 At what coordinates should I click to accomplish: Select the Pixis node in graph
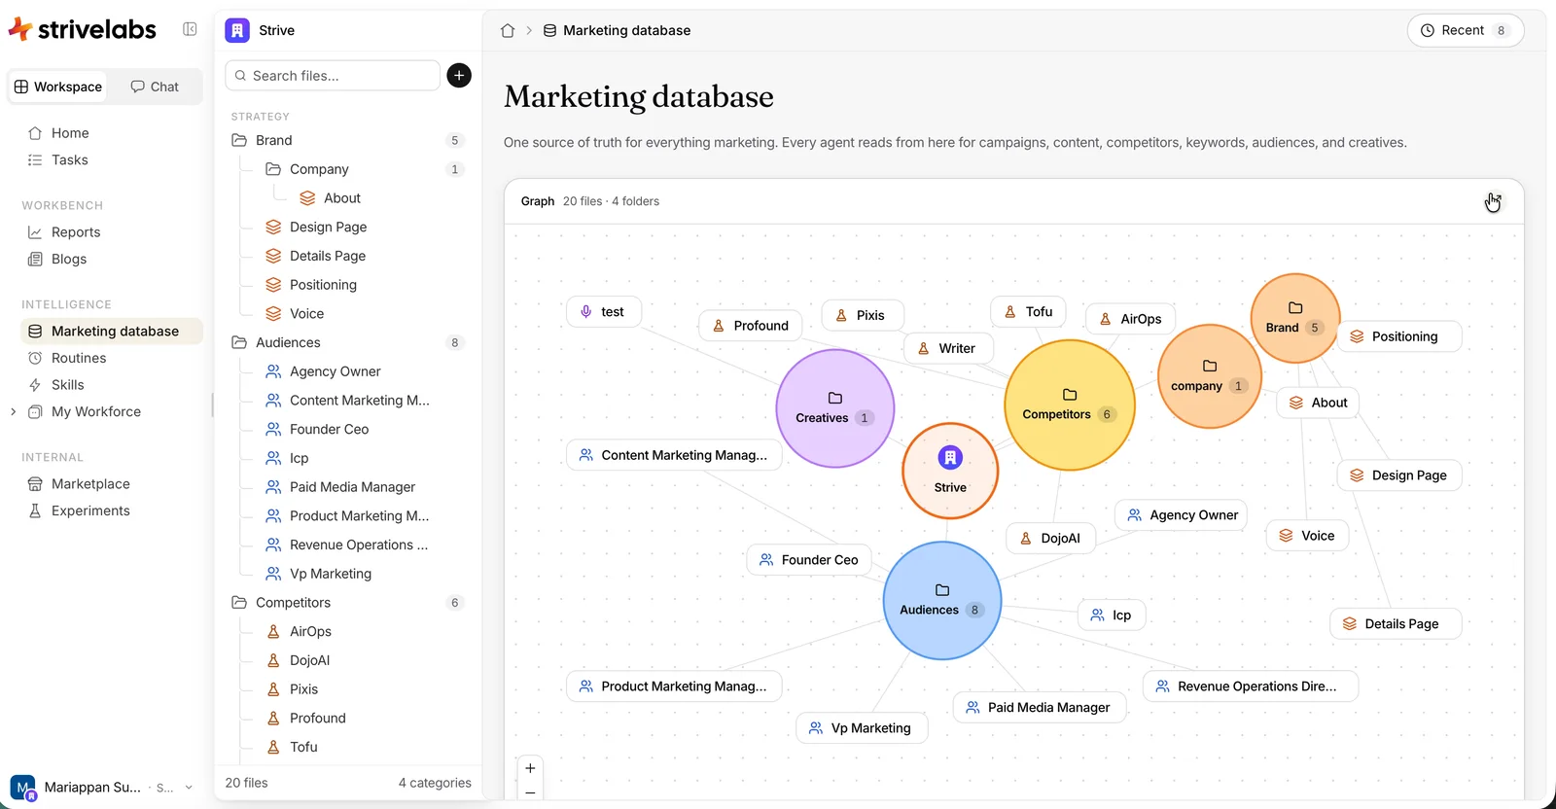(863, 315)
